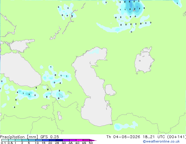
Task: Click the 0.1–0.5 mm legend swatch
Action: coord(5,140)
